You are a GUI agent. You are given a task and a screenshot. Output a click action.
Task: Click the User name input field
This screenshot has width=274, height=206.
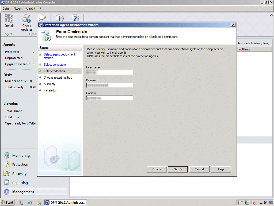pos(109,72)
